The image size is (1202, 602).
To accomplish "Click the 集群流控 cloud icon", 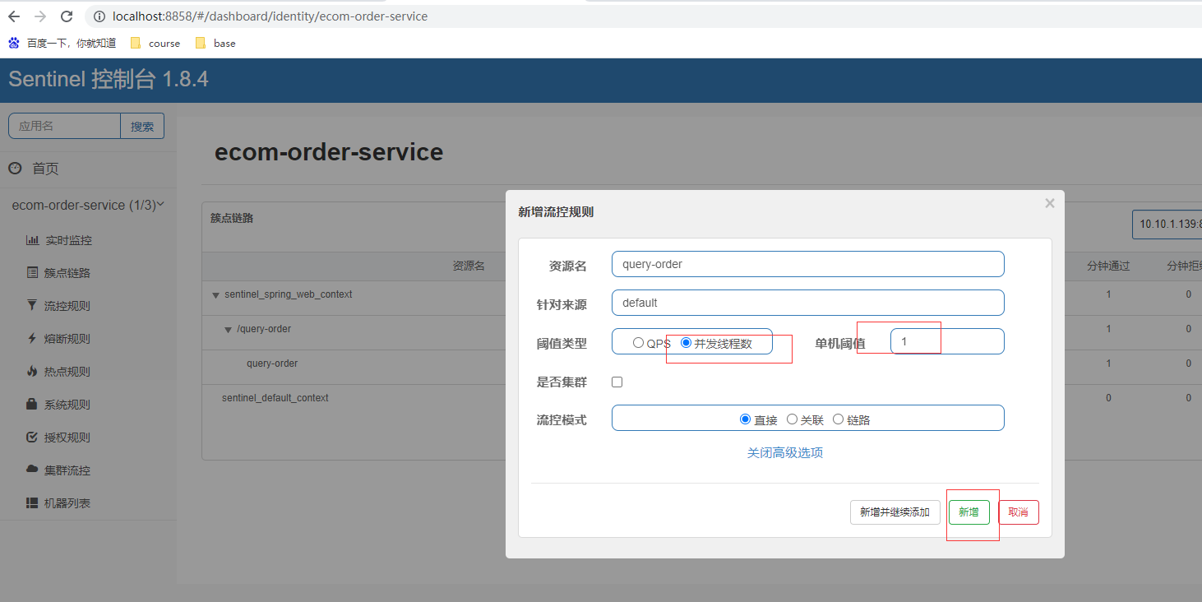I will click(x=32, y=470).
